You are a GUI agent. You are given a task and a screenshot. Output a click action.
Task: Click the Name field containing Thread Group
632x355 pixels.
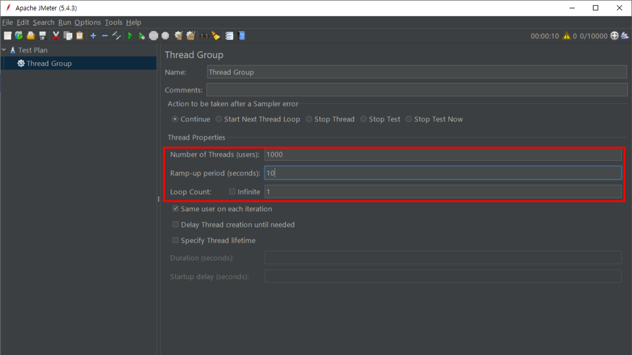pyautogui.click(x=417, y=72)
